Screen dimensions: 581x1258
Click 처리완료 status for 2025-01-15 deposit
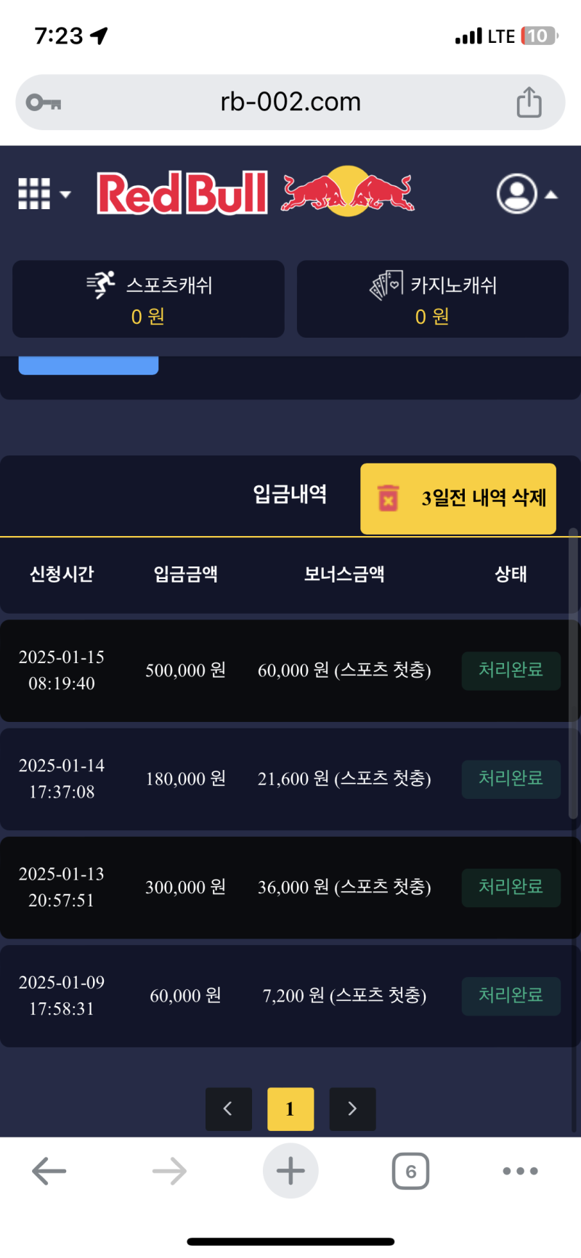point(511,670)
